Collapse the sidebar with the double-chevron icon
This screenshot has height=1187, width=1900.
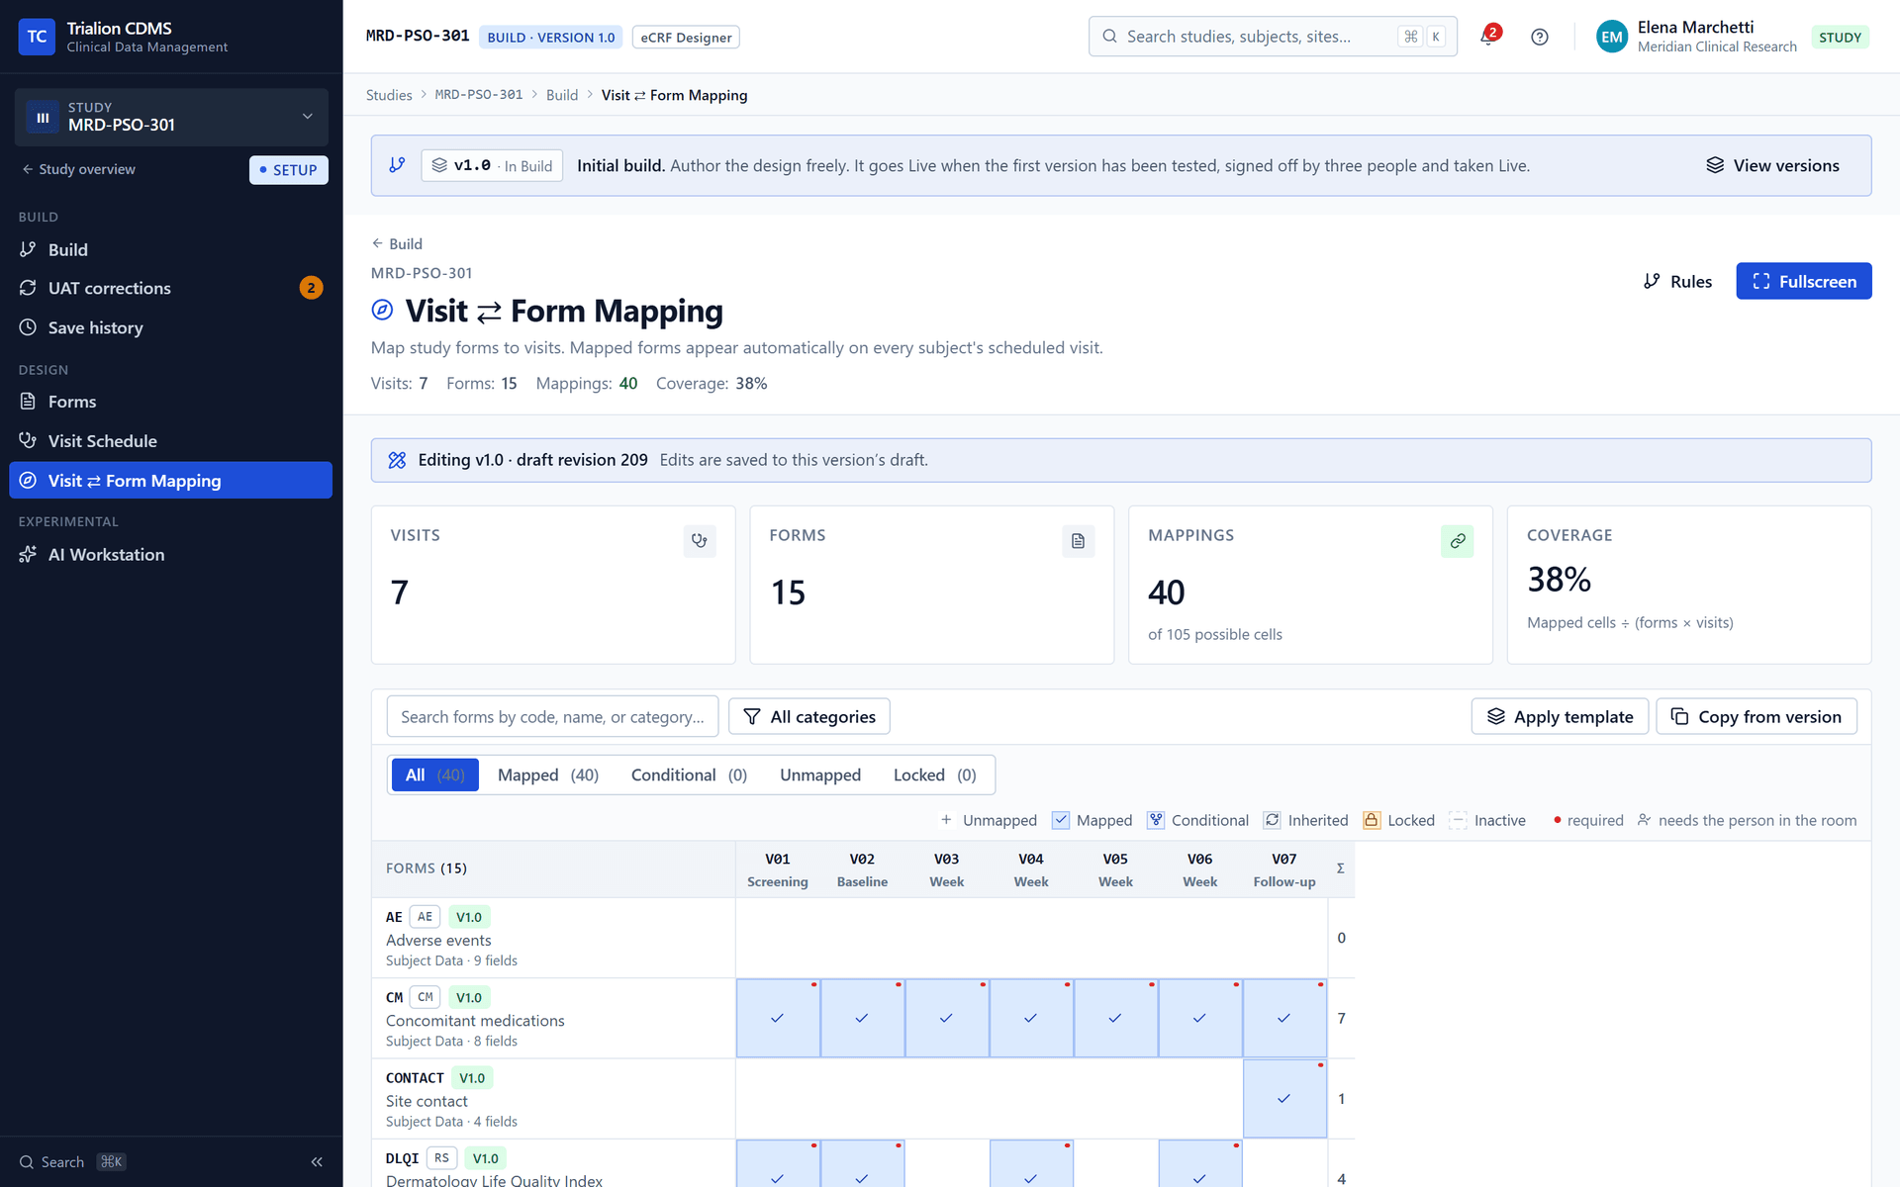[x=317, y=1162]
